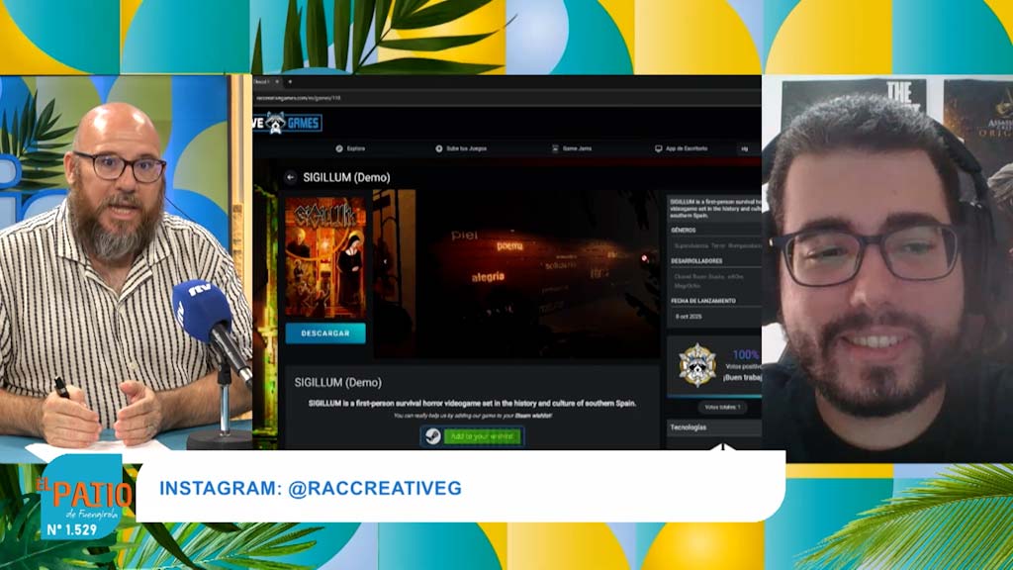Click the Explora compass icon
The width and height of the screenshot is (1013, 570).
click(339, 148)
